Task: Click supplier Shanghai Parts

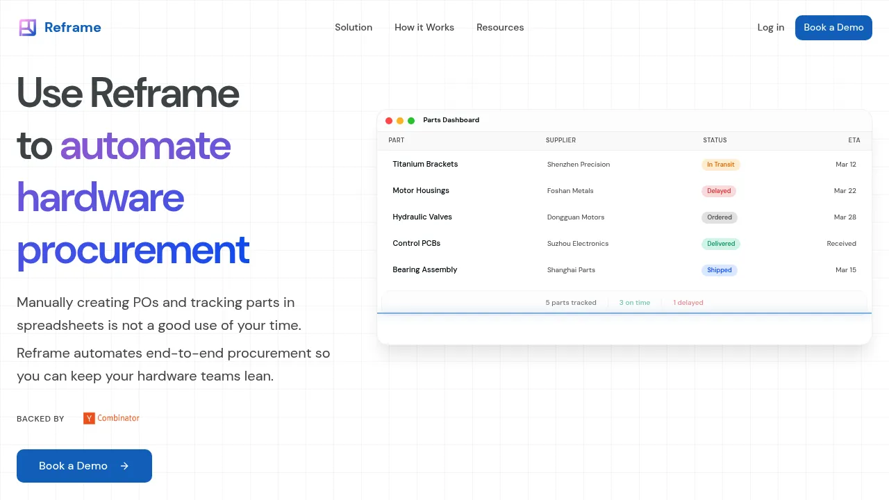Action: [571, 270]
